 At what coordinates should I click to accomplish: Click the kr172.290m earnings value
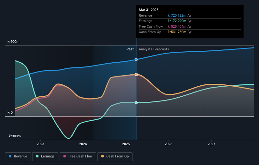click(x=177, y=21)
